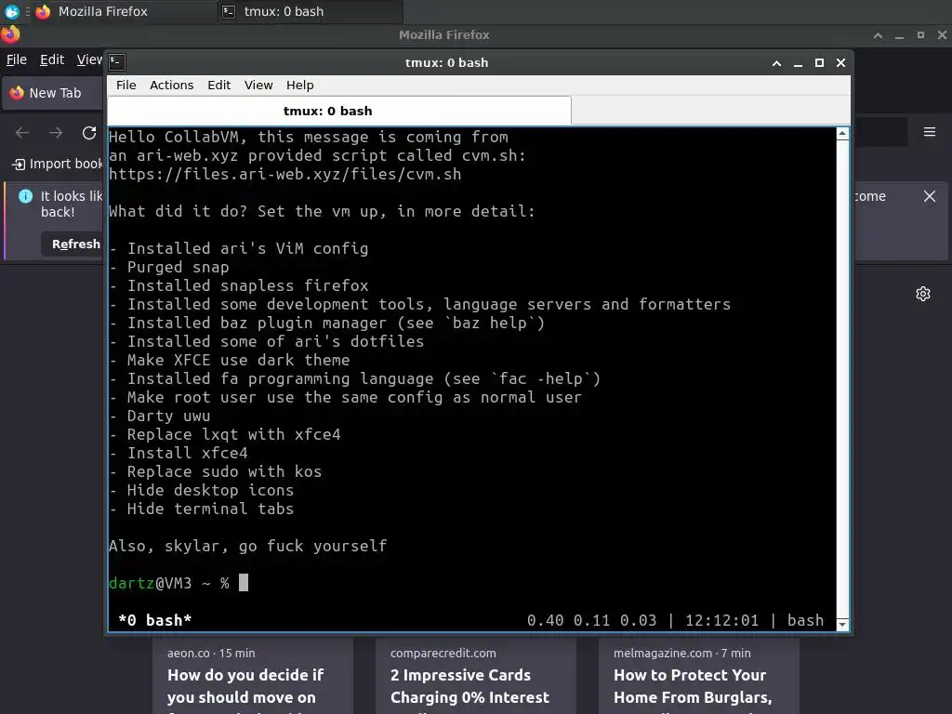
Task: Open terminal Actions menu
Action: coord(172,85)
